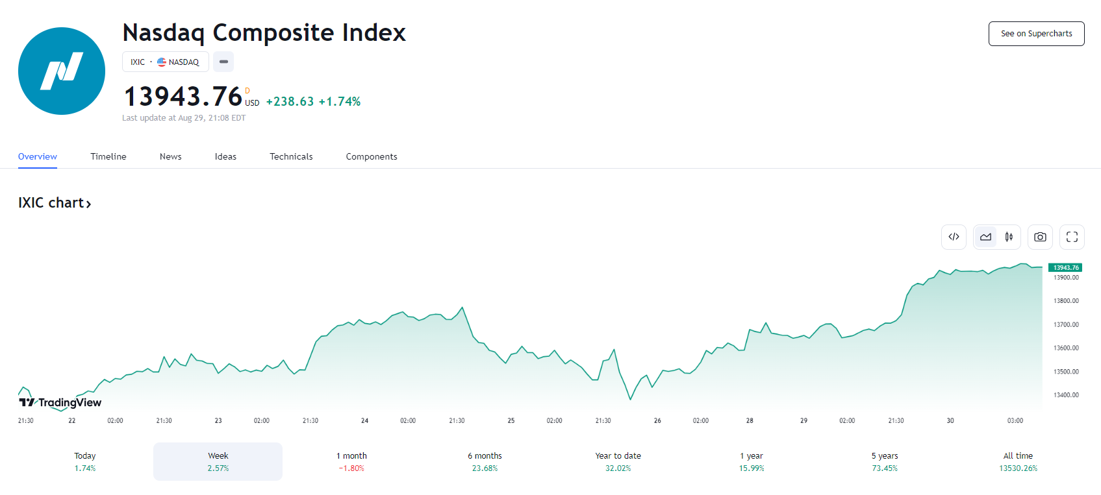Click the TradingView logo on chart
This screenshot has width=1101, height=495.
pyautogui.click(x=60, y=402)
